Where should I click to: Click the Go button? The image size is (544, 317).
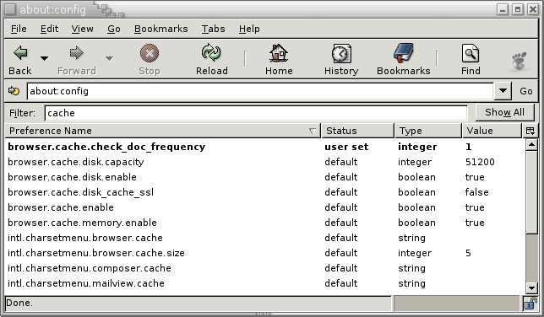pos(526,91)
